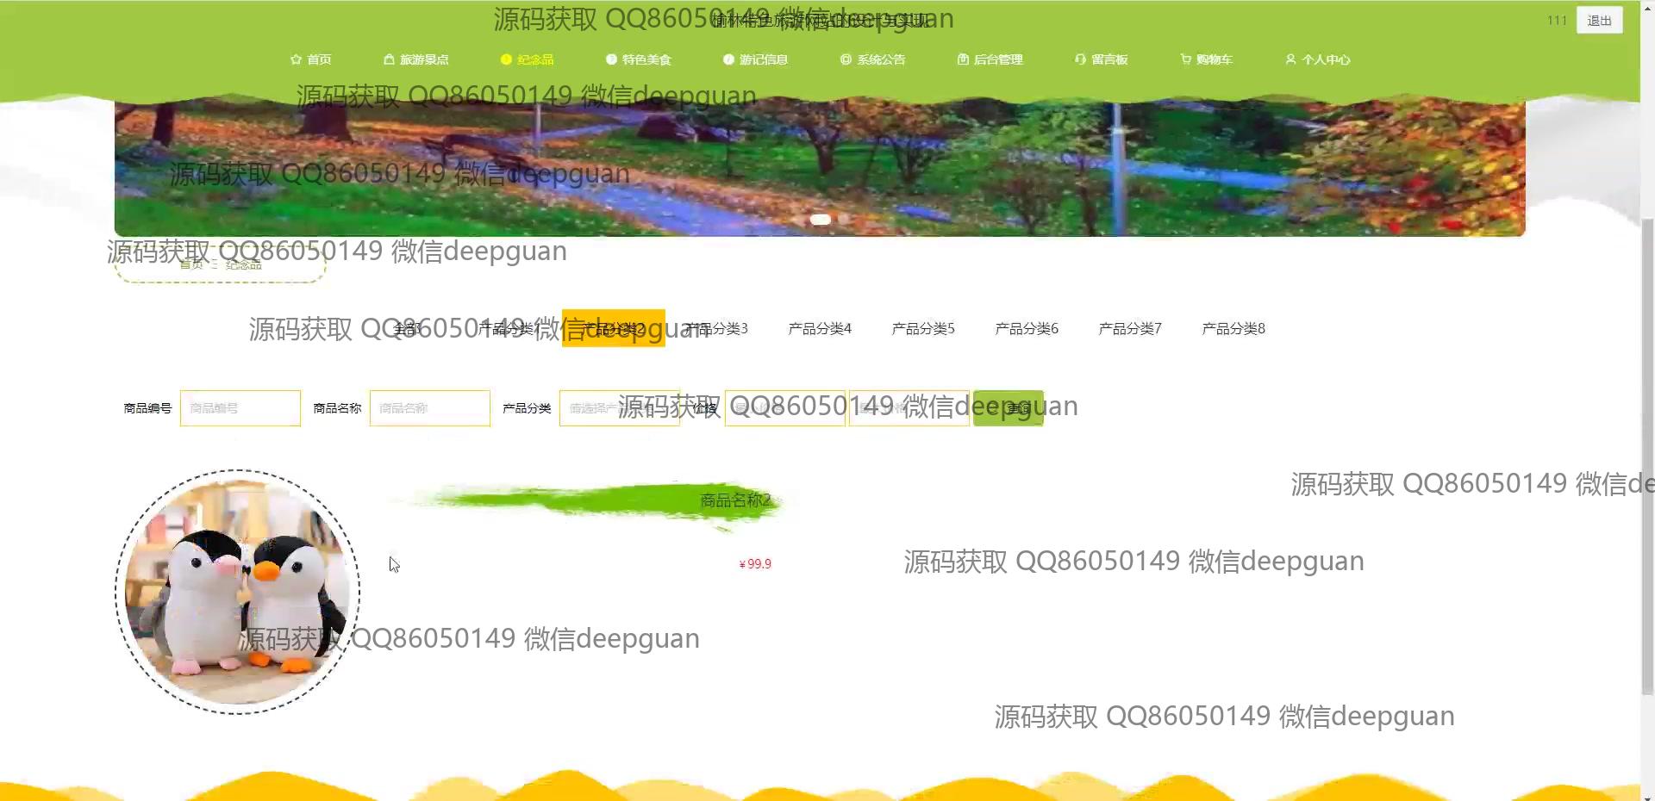
Task: Click the vertical page scrollbar thumb
Action: click(x=1647, y=456)
